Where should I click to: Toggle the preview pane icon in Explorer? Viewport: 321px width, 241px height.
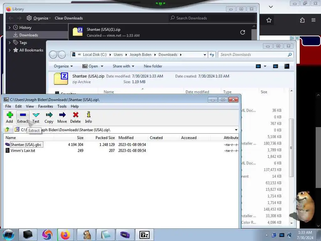click(x=276, y=66)
